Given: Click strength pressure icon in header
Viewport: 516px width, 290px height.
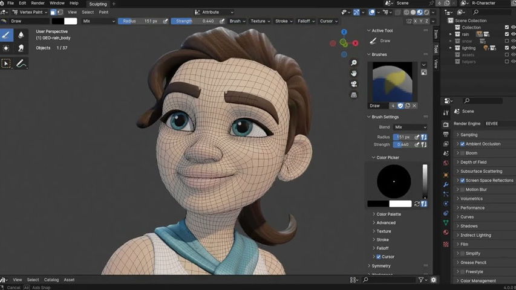Looking at the screenshot, I should (x=222, y=21).
